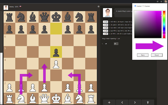Select the Disabled radio button
168x105 pixels.
click(143, 6)
